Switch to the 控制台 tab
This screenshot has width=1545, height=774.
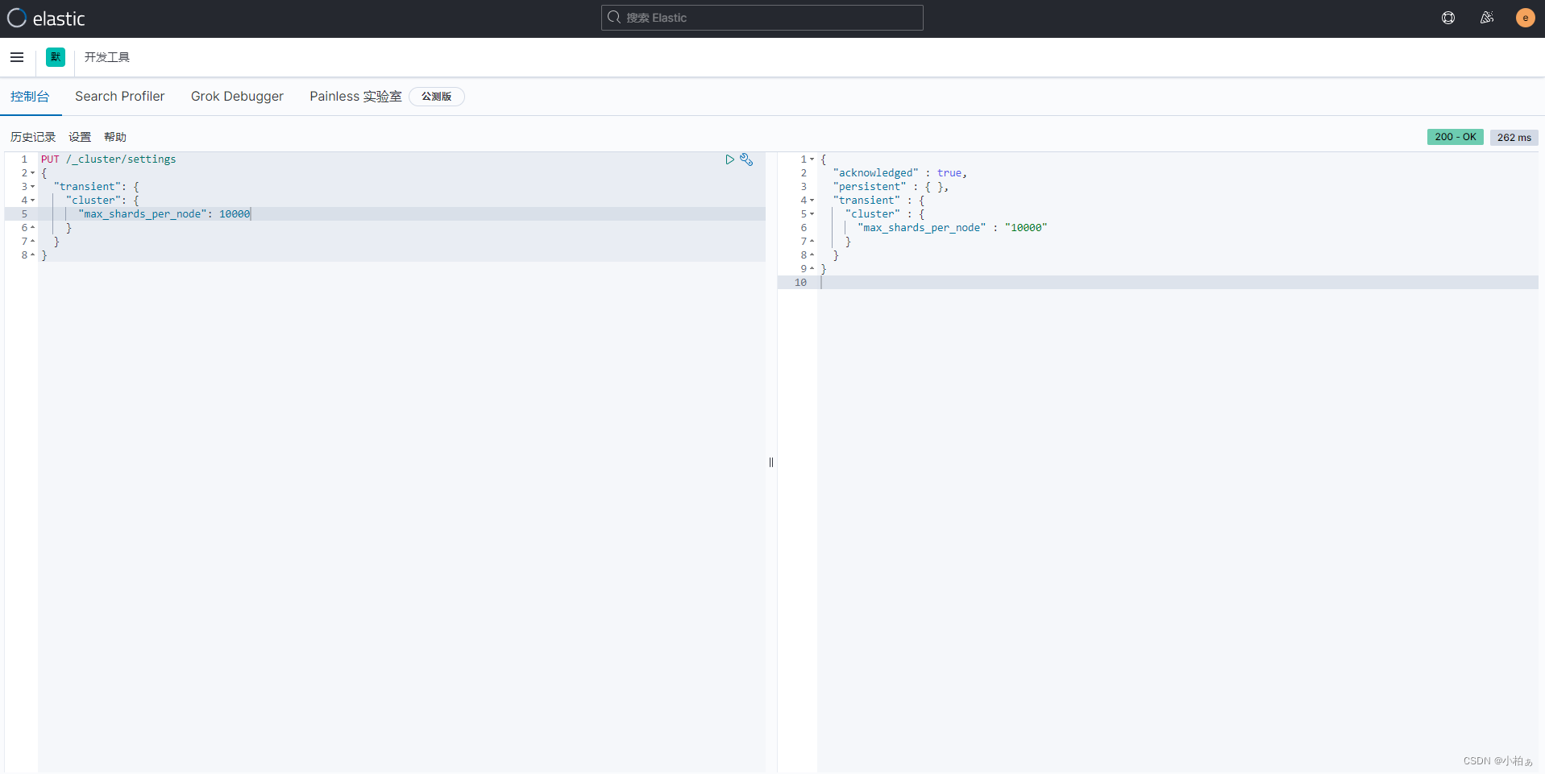pyautogui.click(x=30, y=97)
